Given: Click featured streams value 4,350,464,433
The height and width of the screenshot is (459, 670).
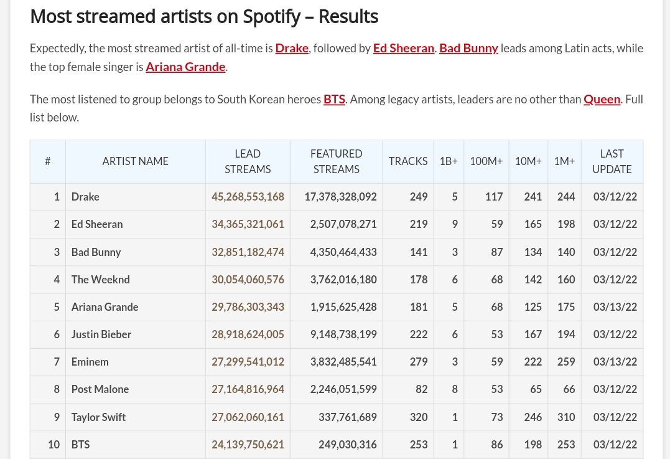Looking at the screenshot, I should coord(343,252).
